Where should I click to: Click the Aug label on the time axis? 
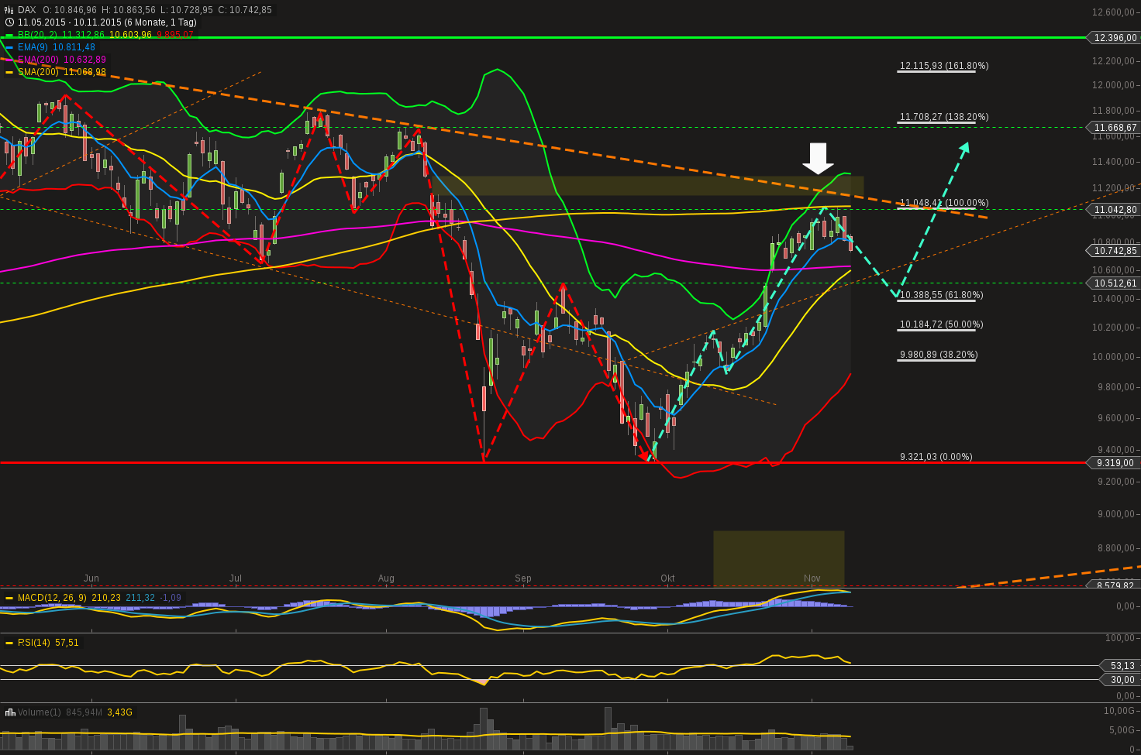click(386, 578)
